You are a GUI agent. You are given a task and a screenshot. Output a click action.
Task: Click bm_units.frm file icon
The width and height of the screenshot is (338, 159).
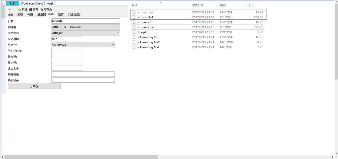pyautogui.click(x=134, y=22)
